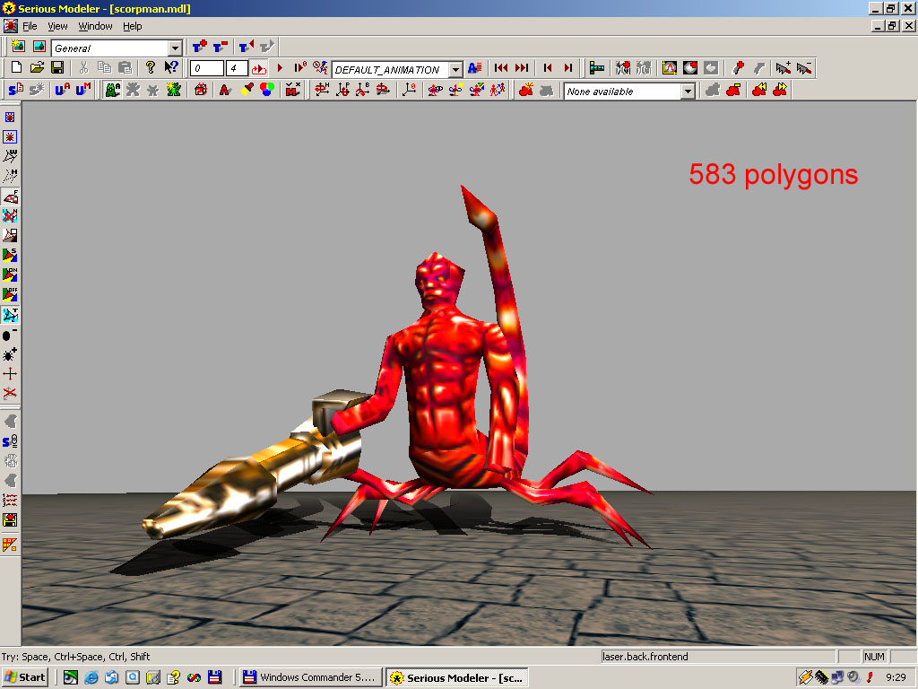Click the blue UM icon
This screenshot has height=689, width=918.
[82, 90]
